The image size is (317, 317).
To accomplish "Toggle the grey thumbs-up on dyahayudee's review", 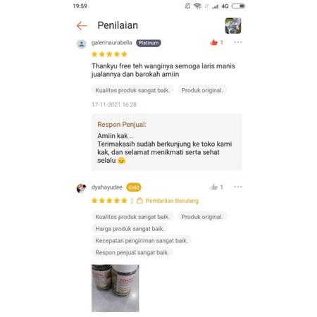I will (x=214, y=187).
